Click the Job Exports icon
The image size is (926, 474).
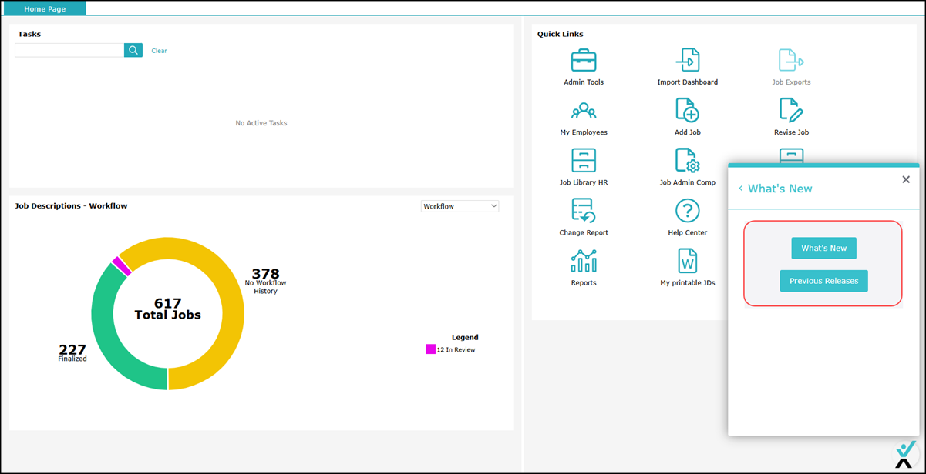tap(791, 61)
